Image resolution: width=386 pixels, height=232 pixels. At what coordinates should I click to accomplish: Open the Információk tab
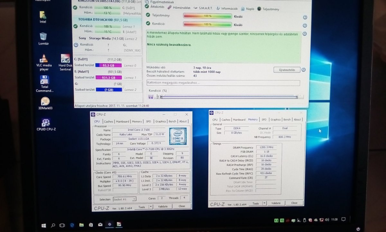[226, 8]
